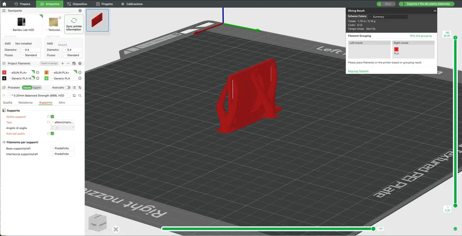Expand the 0.20mm Balanced Strength preset dropdown
Image resolution: width=462 pixels, height=236 pixels.
coord(39,95)
